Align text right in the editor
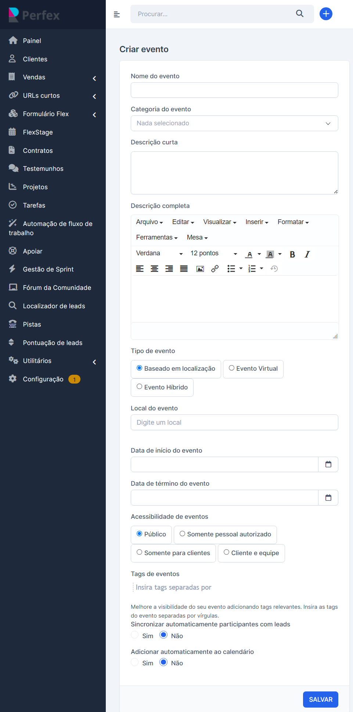The image size is (353, 712). tap(169, 269)
